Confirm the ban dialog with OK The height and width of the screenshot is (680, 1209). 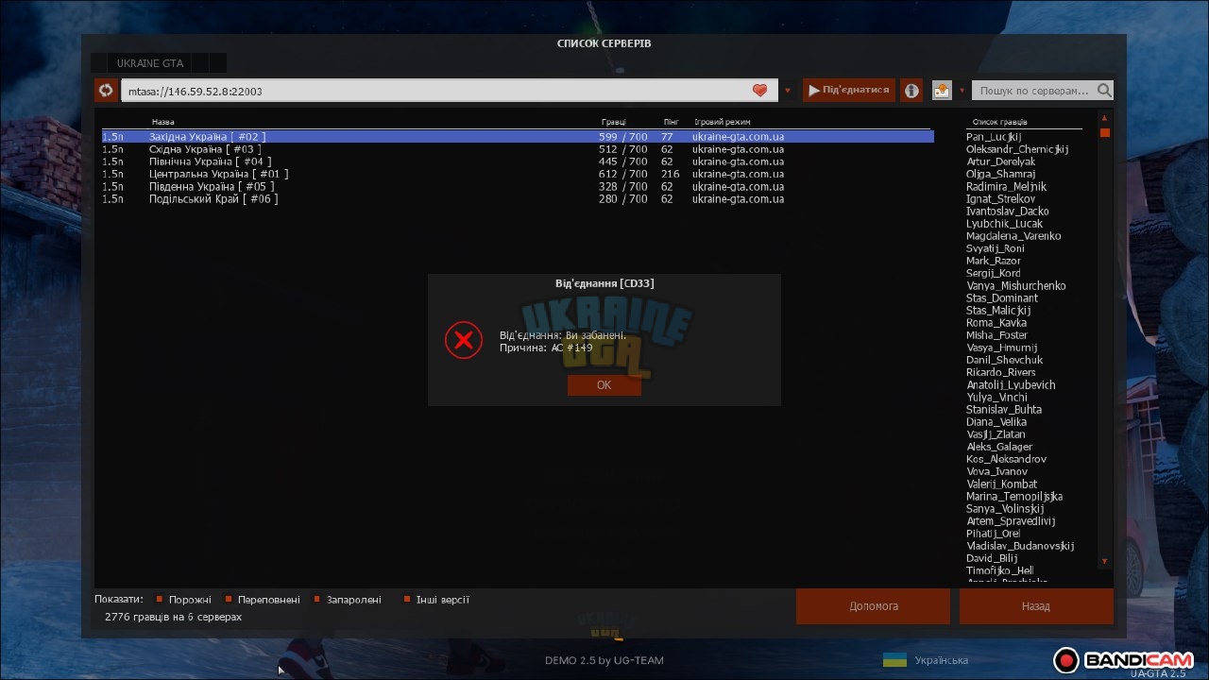pos(604,385)
